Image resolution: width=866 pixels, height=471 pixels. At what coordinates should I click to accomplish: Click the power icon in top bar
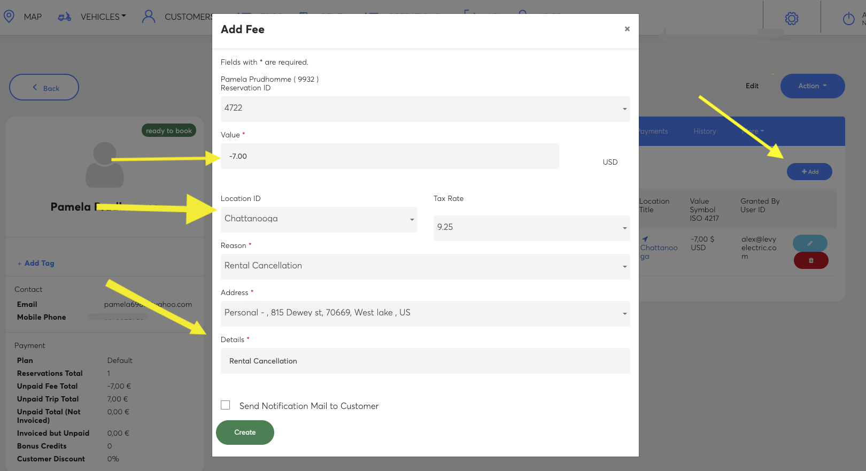848,19
